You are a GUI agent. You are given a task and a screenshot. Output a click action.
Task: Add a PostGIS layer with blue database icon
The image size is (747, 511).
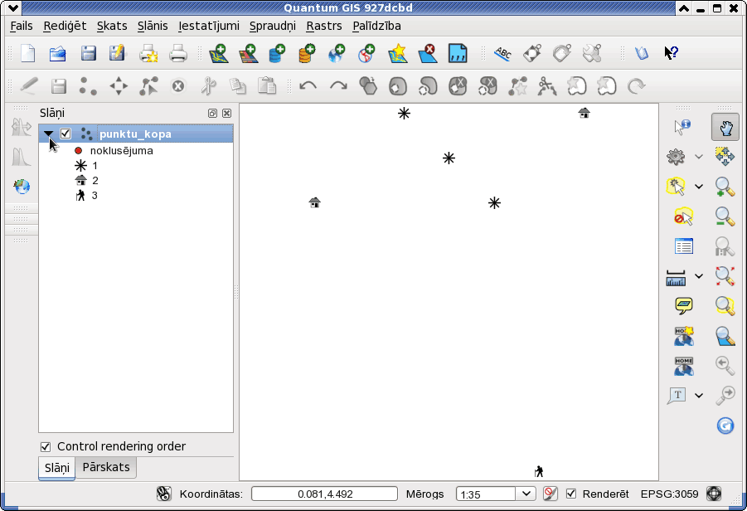click(277, 53)
